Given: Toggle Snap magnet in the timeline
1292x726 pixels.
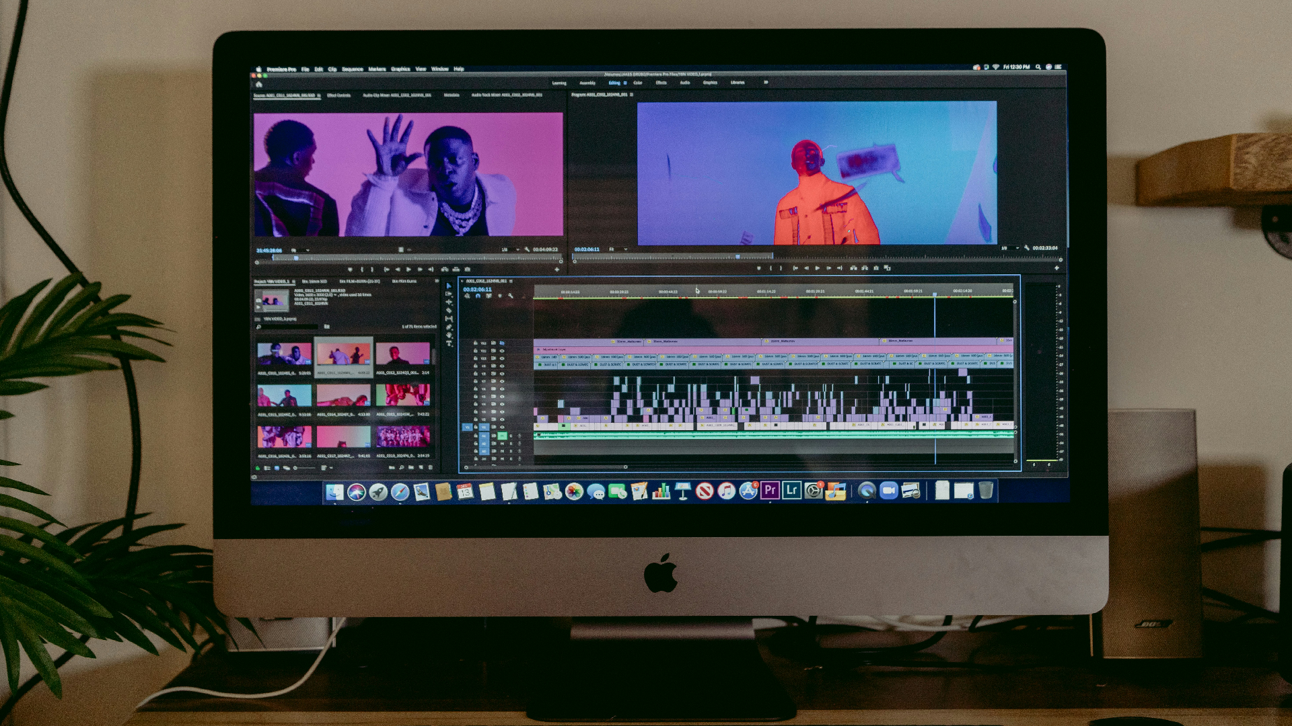Looking at the screenshot, I should (x=478, y=296).
